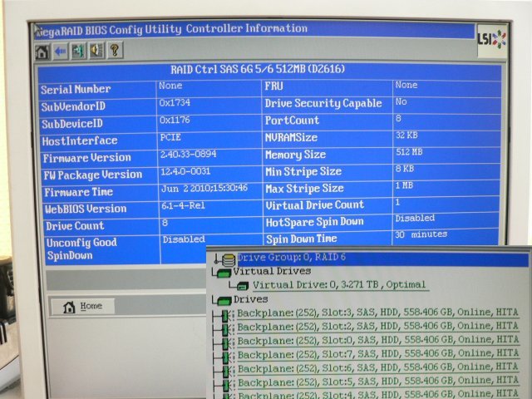Screen dimensions: 532x399
Task: Click the Firmware Time value Jun 2 2010
Action: [x=204, y=189]
